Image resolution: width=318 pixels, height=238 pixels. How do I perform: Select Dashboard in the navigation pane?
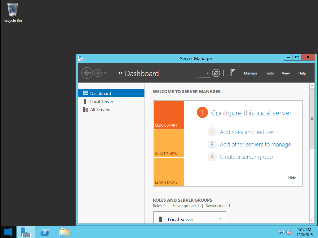click(111, 93)
